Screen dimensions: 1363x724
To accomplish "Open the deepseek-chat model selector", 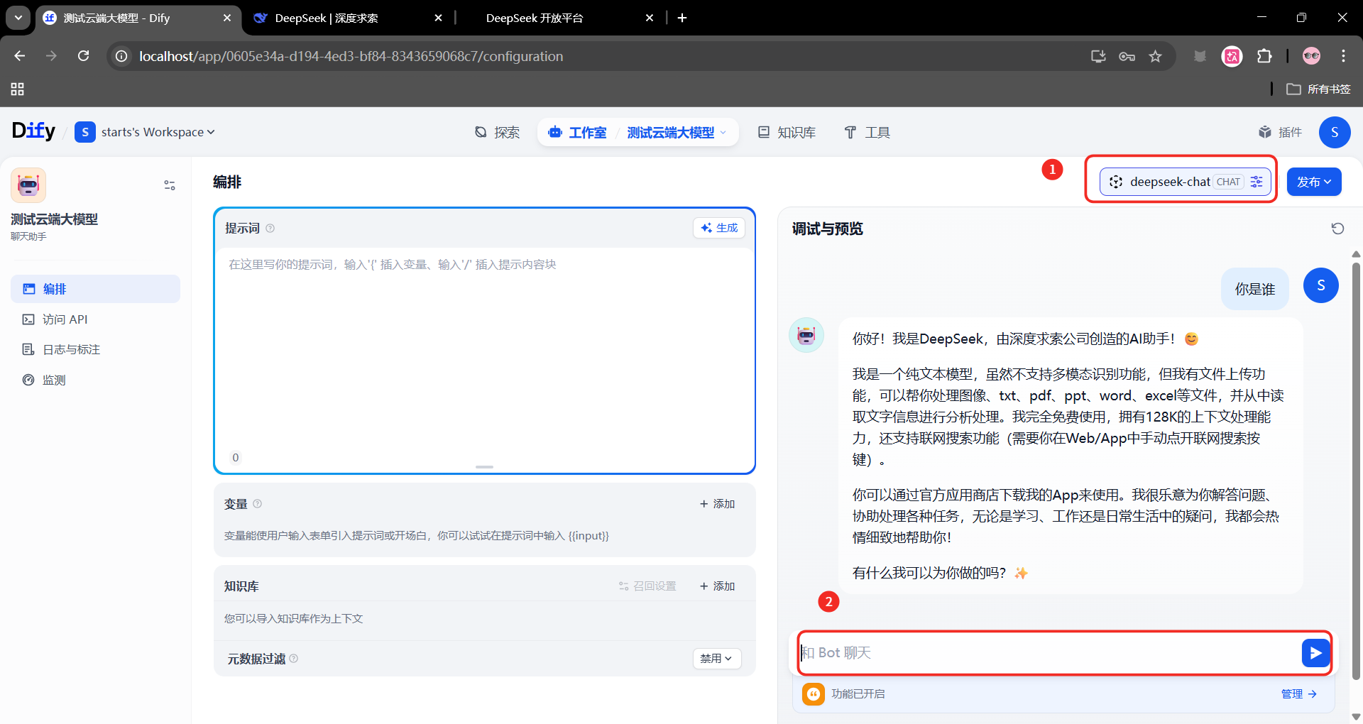I will pyautogui.click(x=1169, y=182).
